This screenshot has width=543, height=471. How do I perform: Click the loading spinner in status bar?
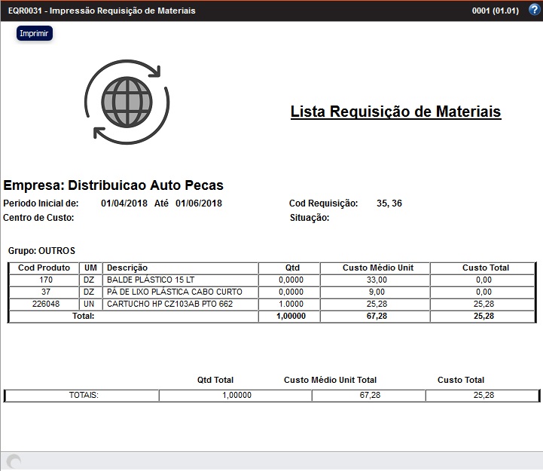(13, 462)
